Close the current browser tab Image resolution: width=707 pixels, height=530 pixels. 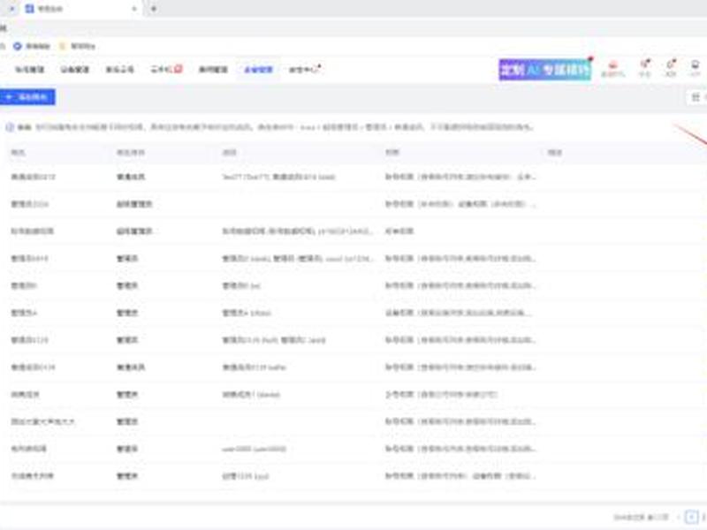pos(134,9)
